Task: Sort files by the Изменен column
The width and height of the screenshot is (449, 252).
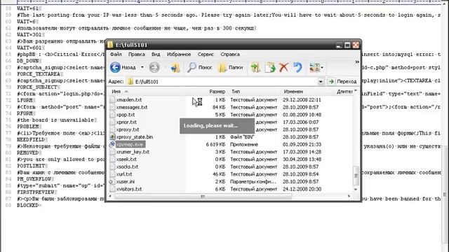Action: pos(308,92)
